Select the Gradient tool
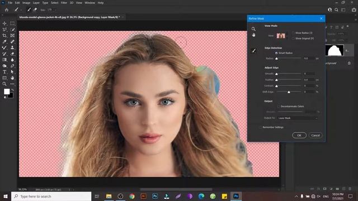Image resolution: width=358 pixels, height=201 pixels. coord(4,60)
